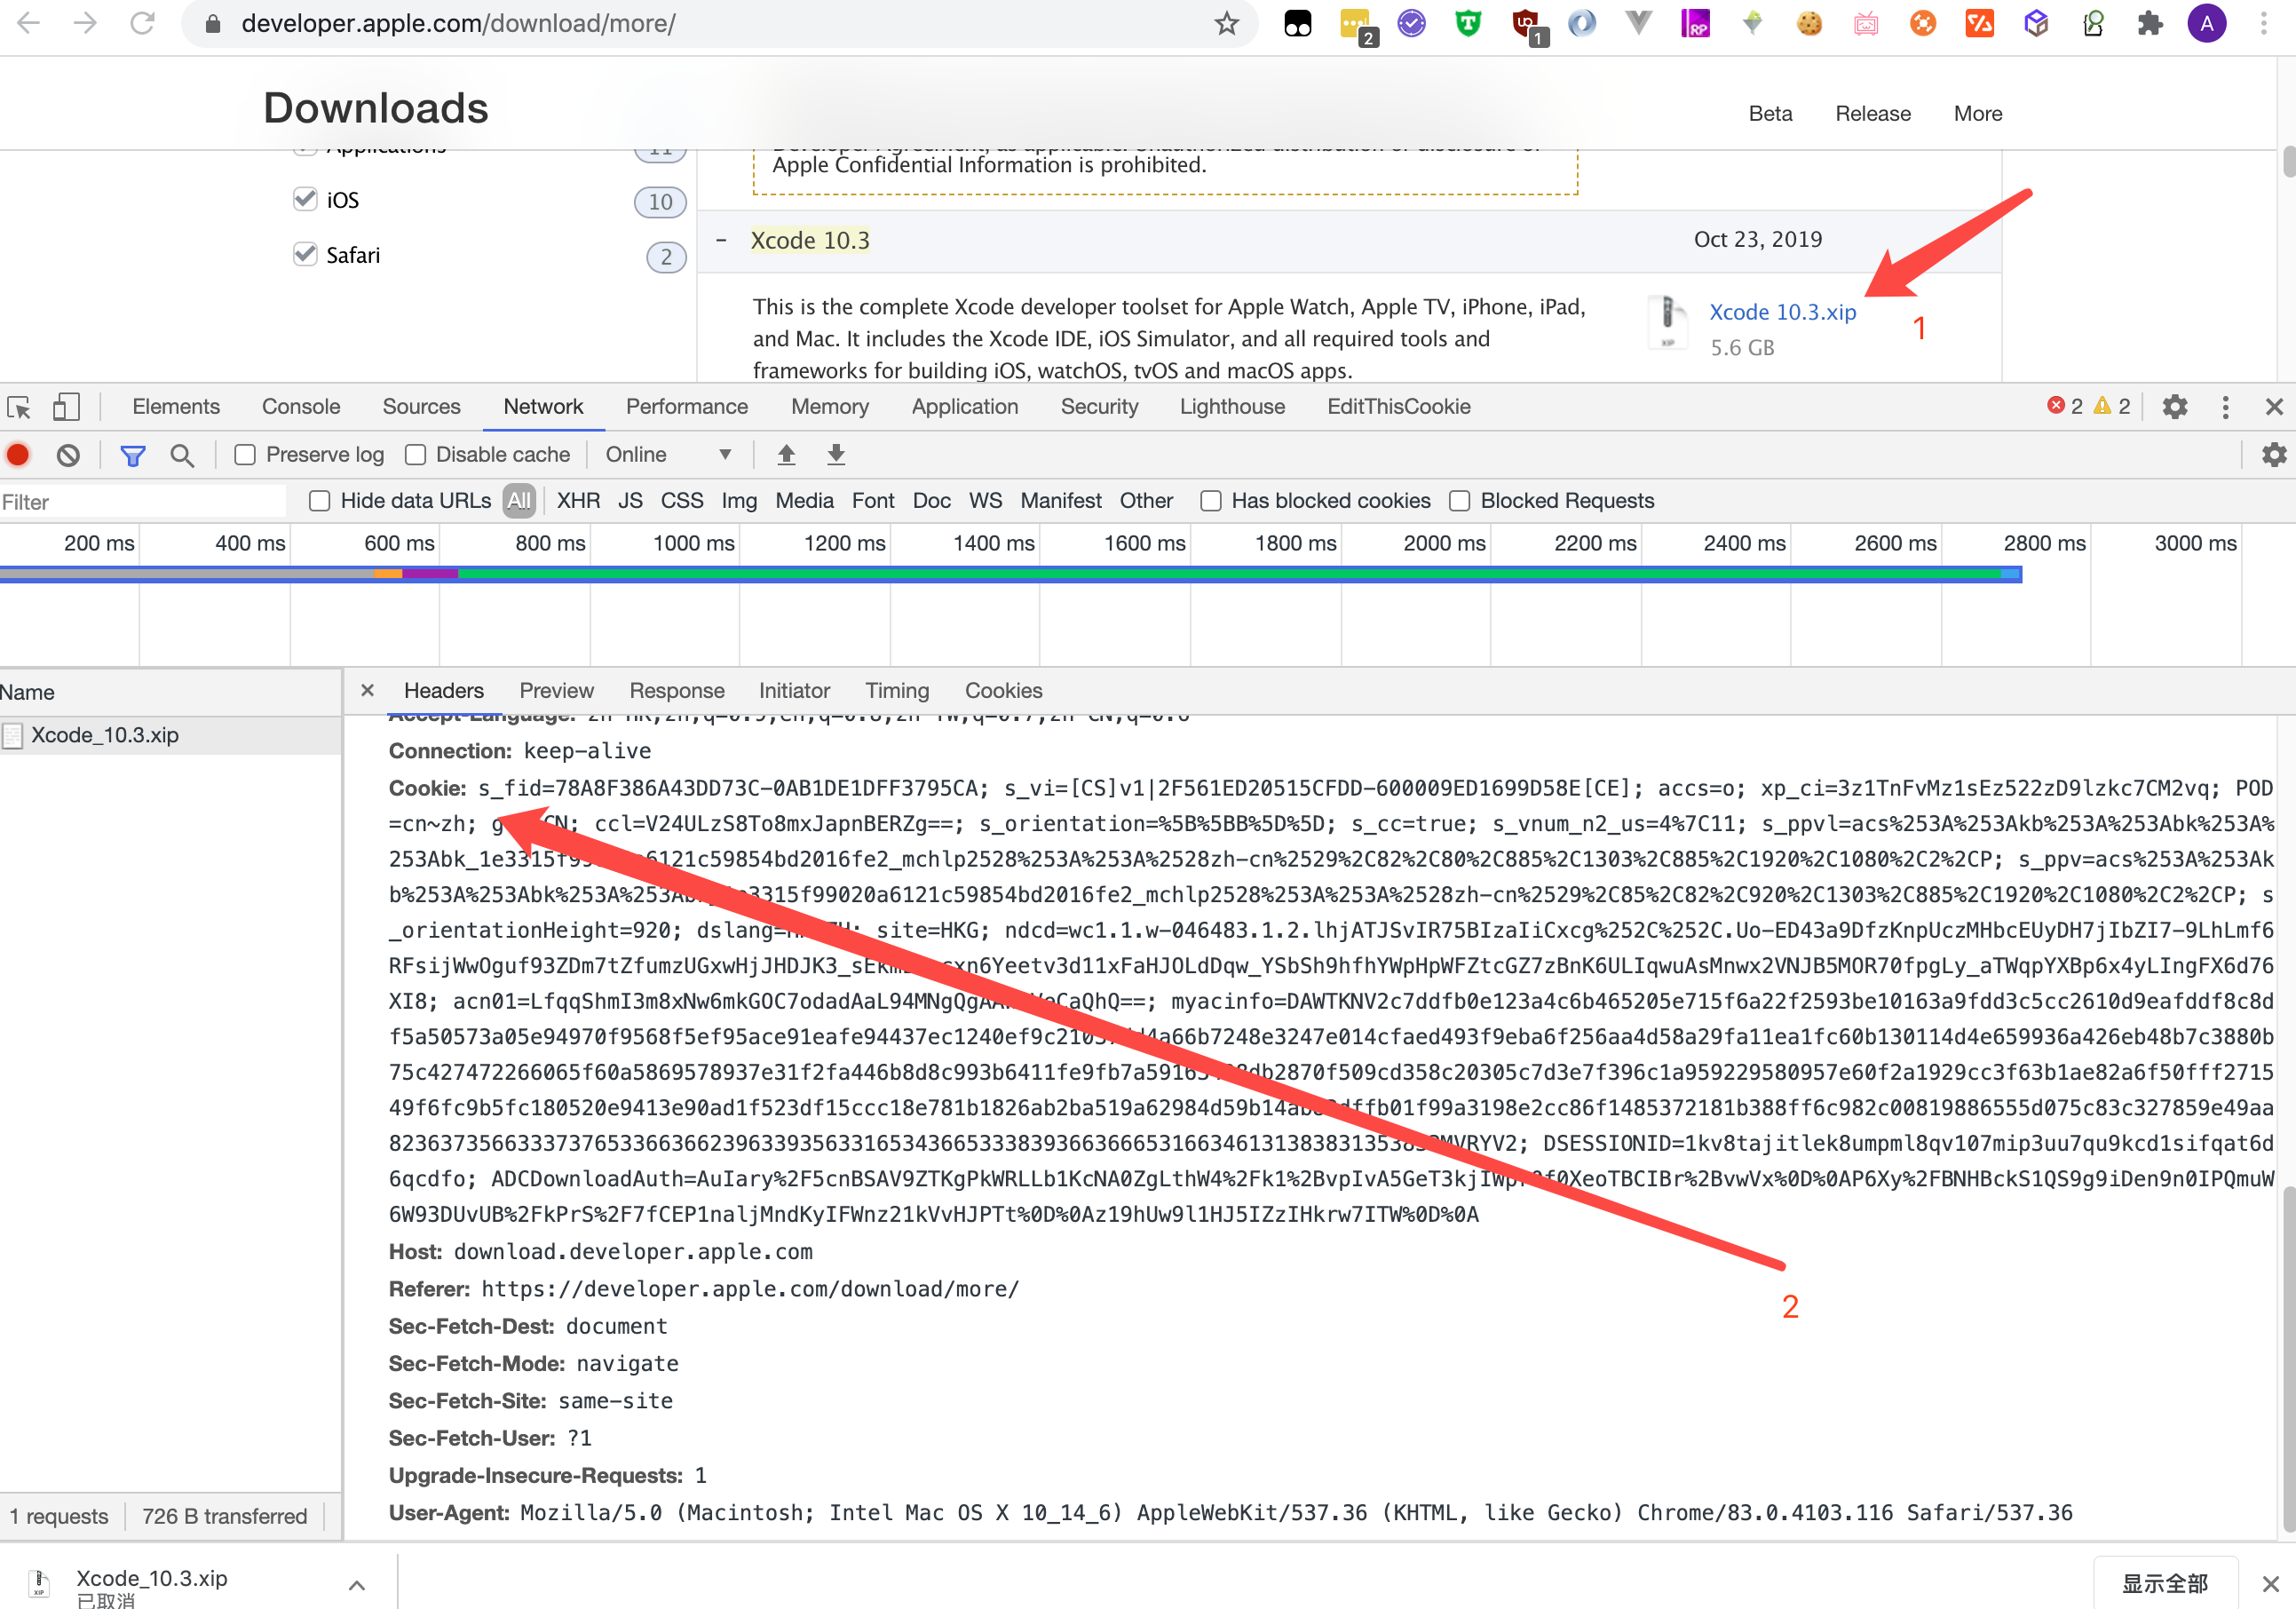The width and height of the screenshot is (2296, 1609).
Task: Collapse the Xcode 10.3 download section
Action: point(721,241)
